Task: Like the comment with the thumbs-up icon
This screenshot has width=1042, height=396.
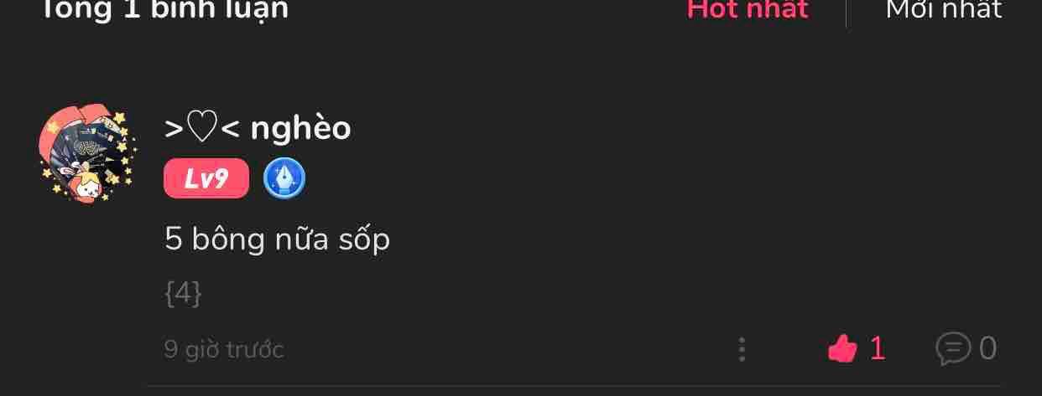Action: tap(841, 348)
